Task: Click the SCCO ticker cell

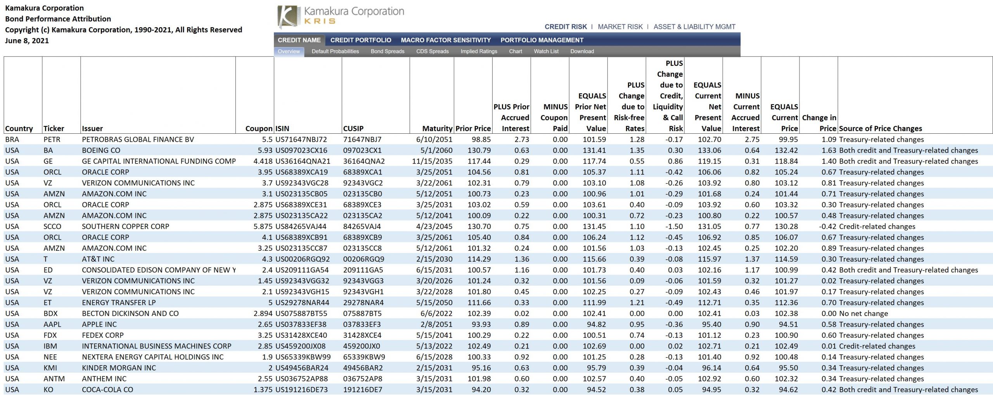Action: 52,226
